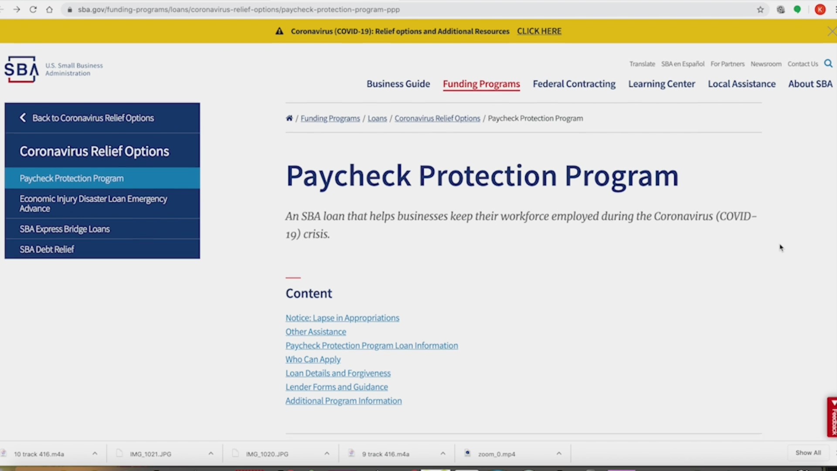
Task: Expand options for IMG_1021.JPG download
Action: [211, 454]
